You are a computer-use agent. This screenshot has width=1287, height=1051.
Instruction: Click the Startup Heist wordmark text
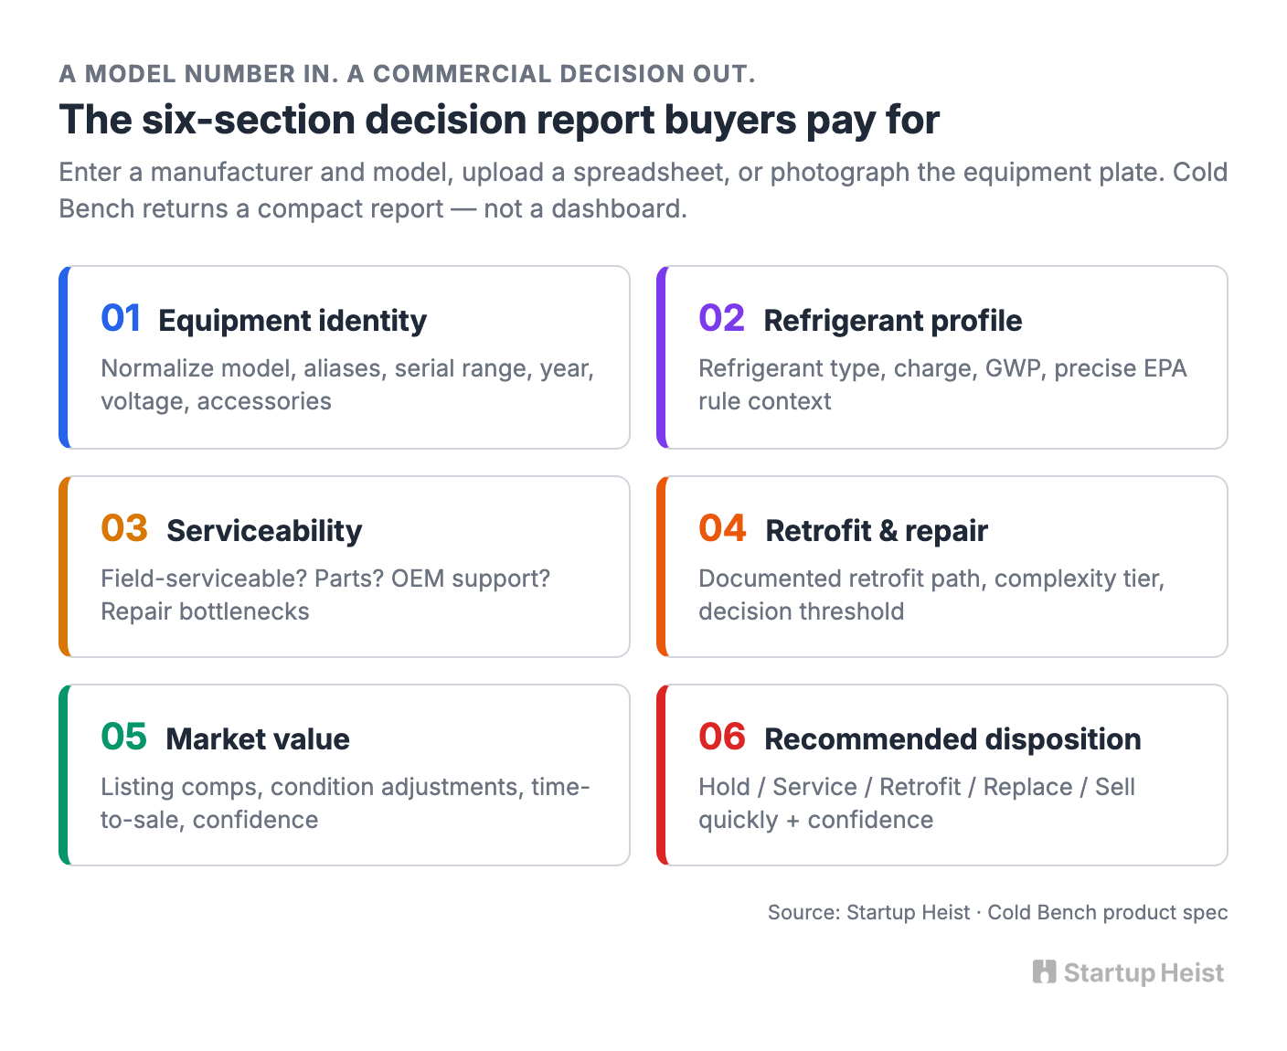1143,972
